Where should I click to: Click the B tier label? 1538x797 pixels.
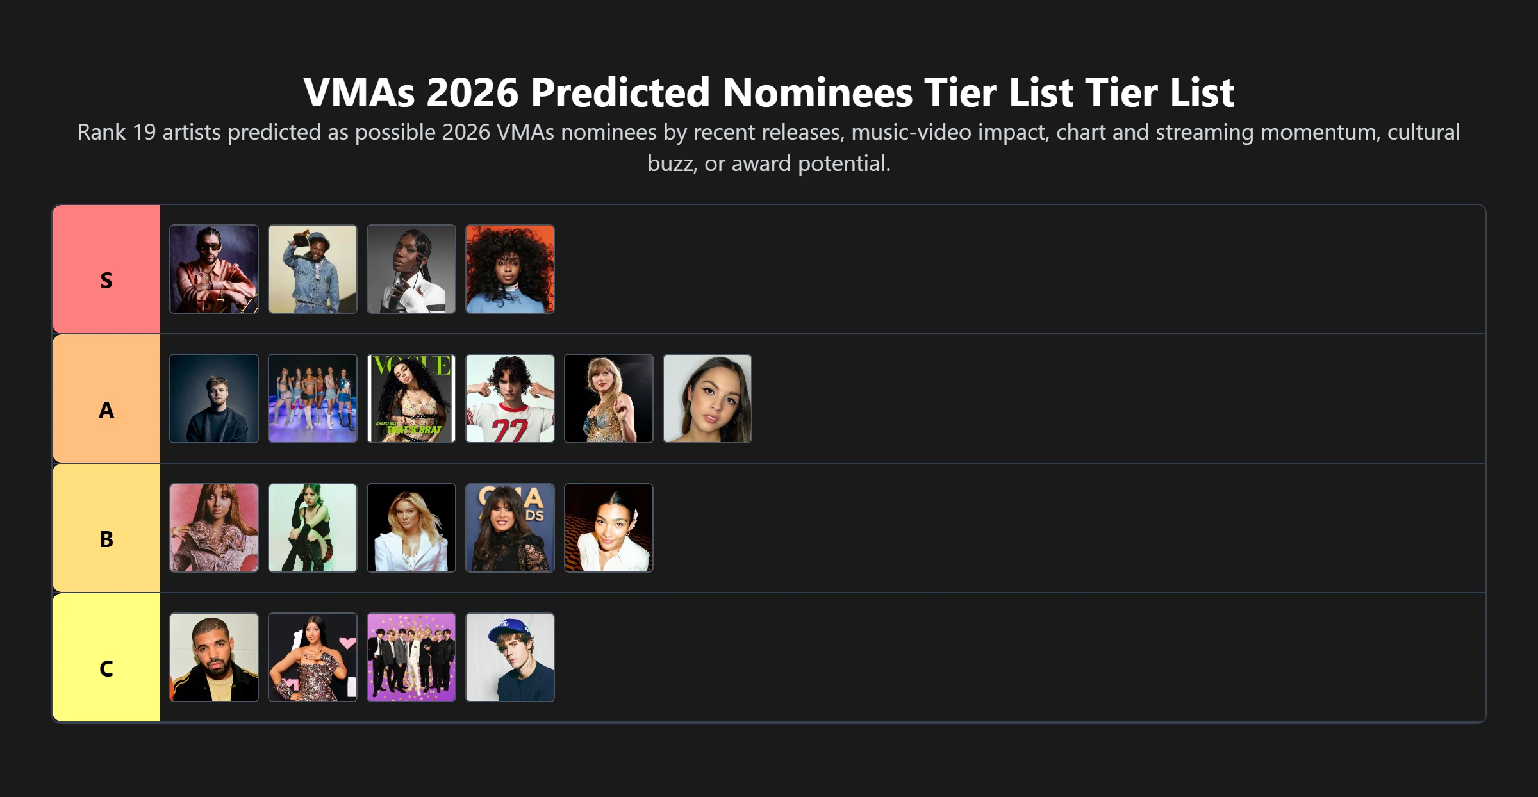click(106, 528)
